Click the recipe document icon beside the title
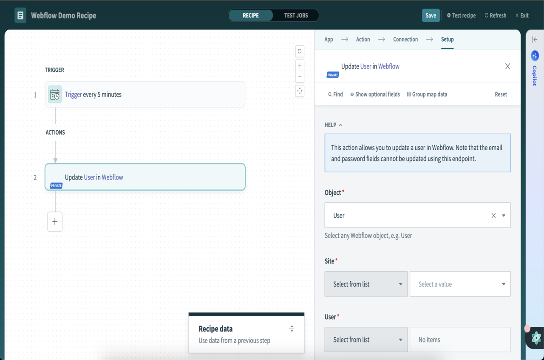Image resolution: width=544 pixels, height=360 pixels. click(20, 15)
